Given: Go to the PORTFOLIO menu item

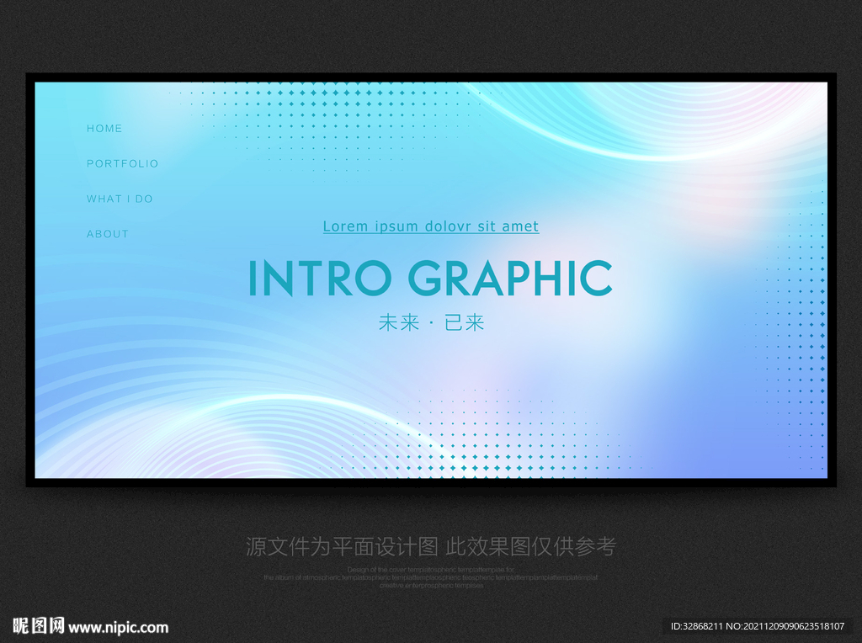Looking at the screenshot, I should [123, 164].
